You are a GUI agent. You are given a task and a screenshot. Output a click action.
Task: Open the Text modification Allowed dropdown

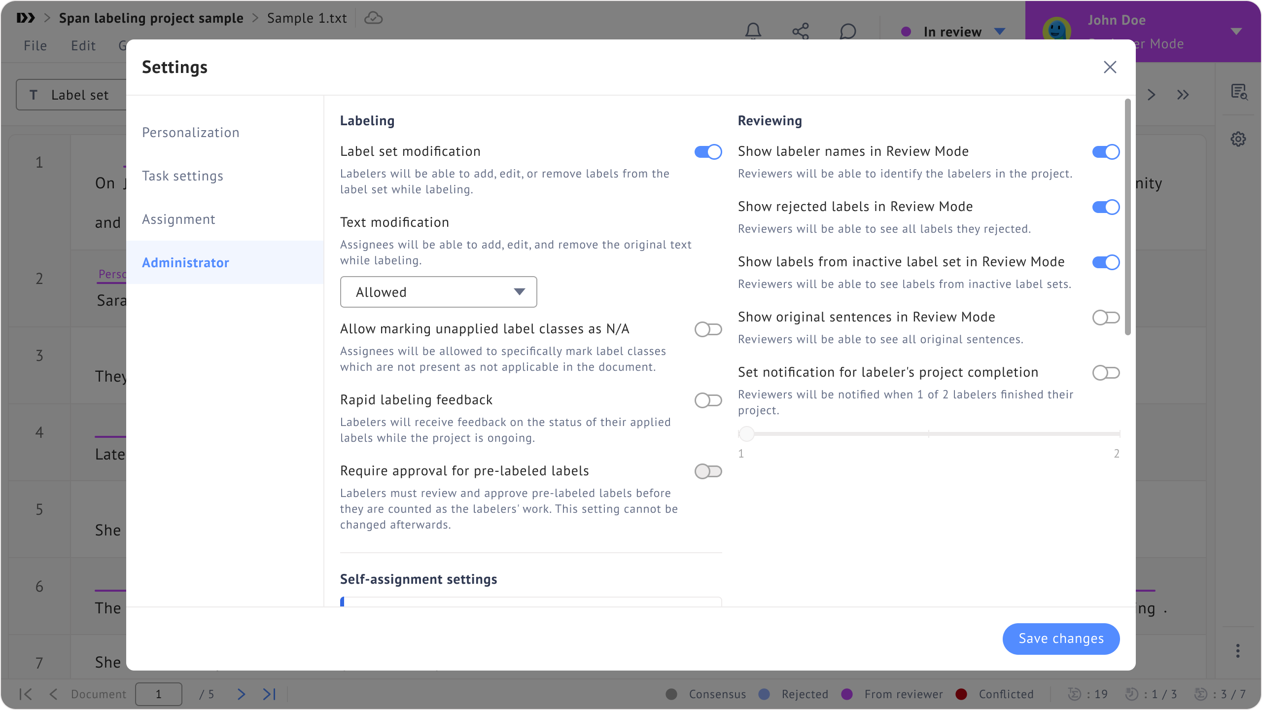[438, 292]
